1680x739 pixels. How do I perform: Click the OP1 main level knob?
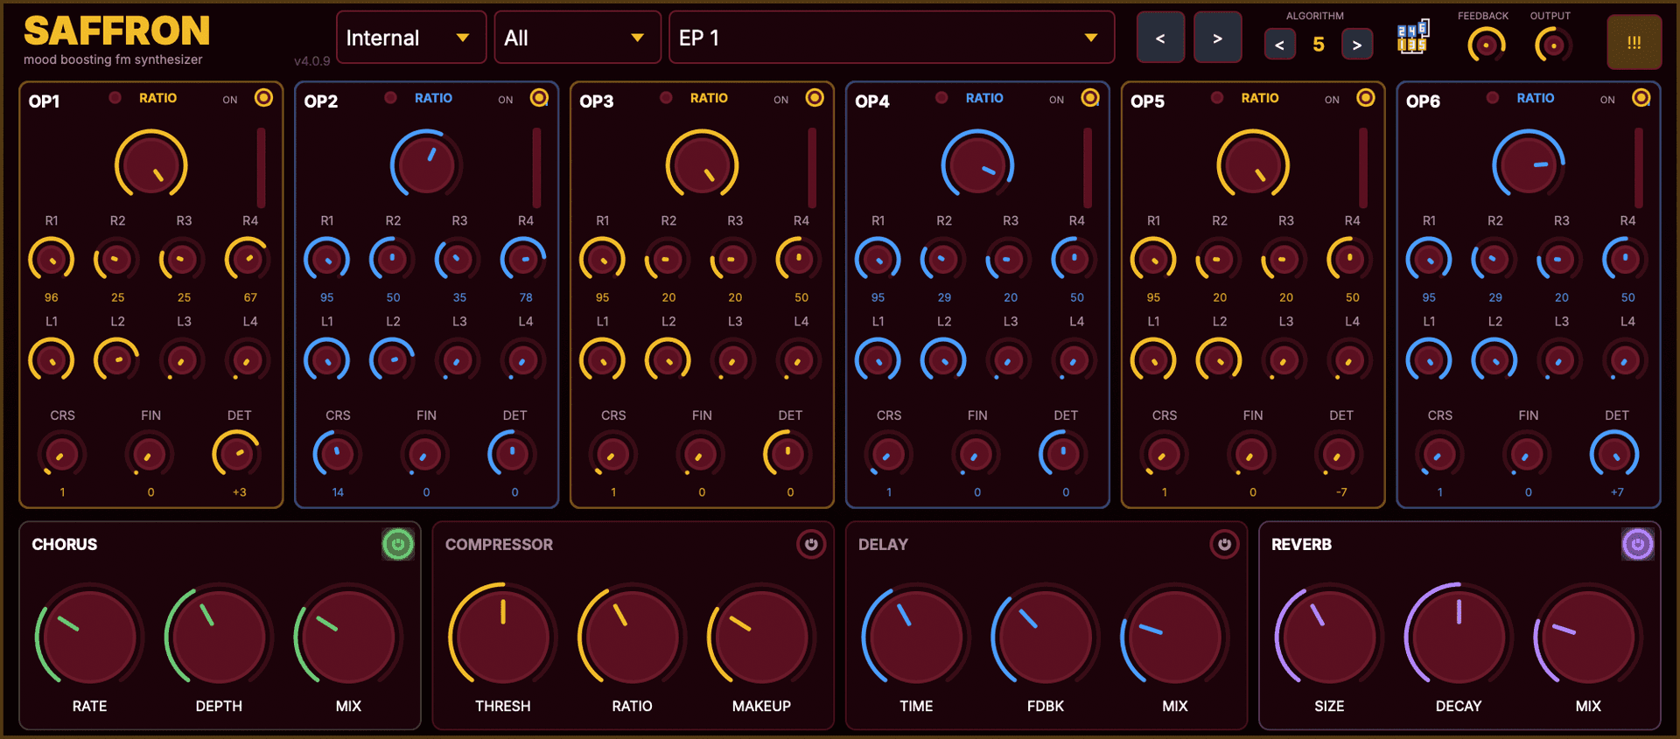coord(151,164)
